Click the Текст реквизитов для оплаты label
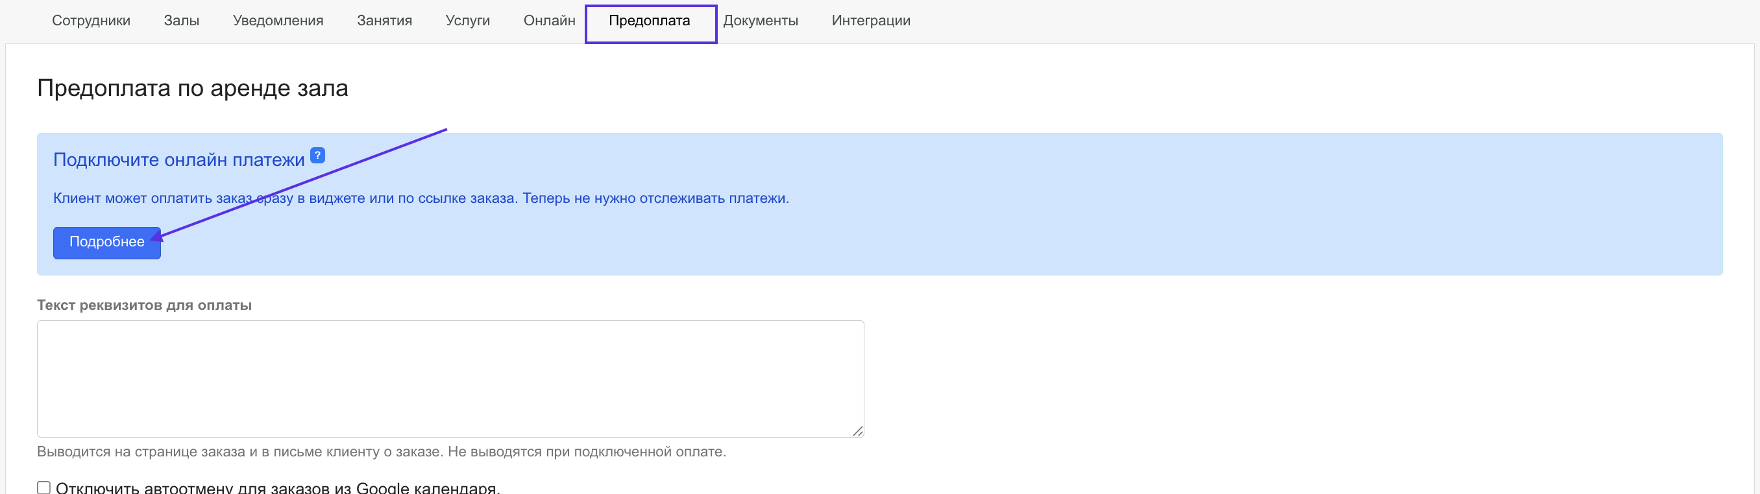The width and height of the screenshot is (1760, 494). [x=144, y=305]
